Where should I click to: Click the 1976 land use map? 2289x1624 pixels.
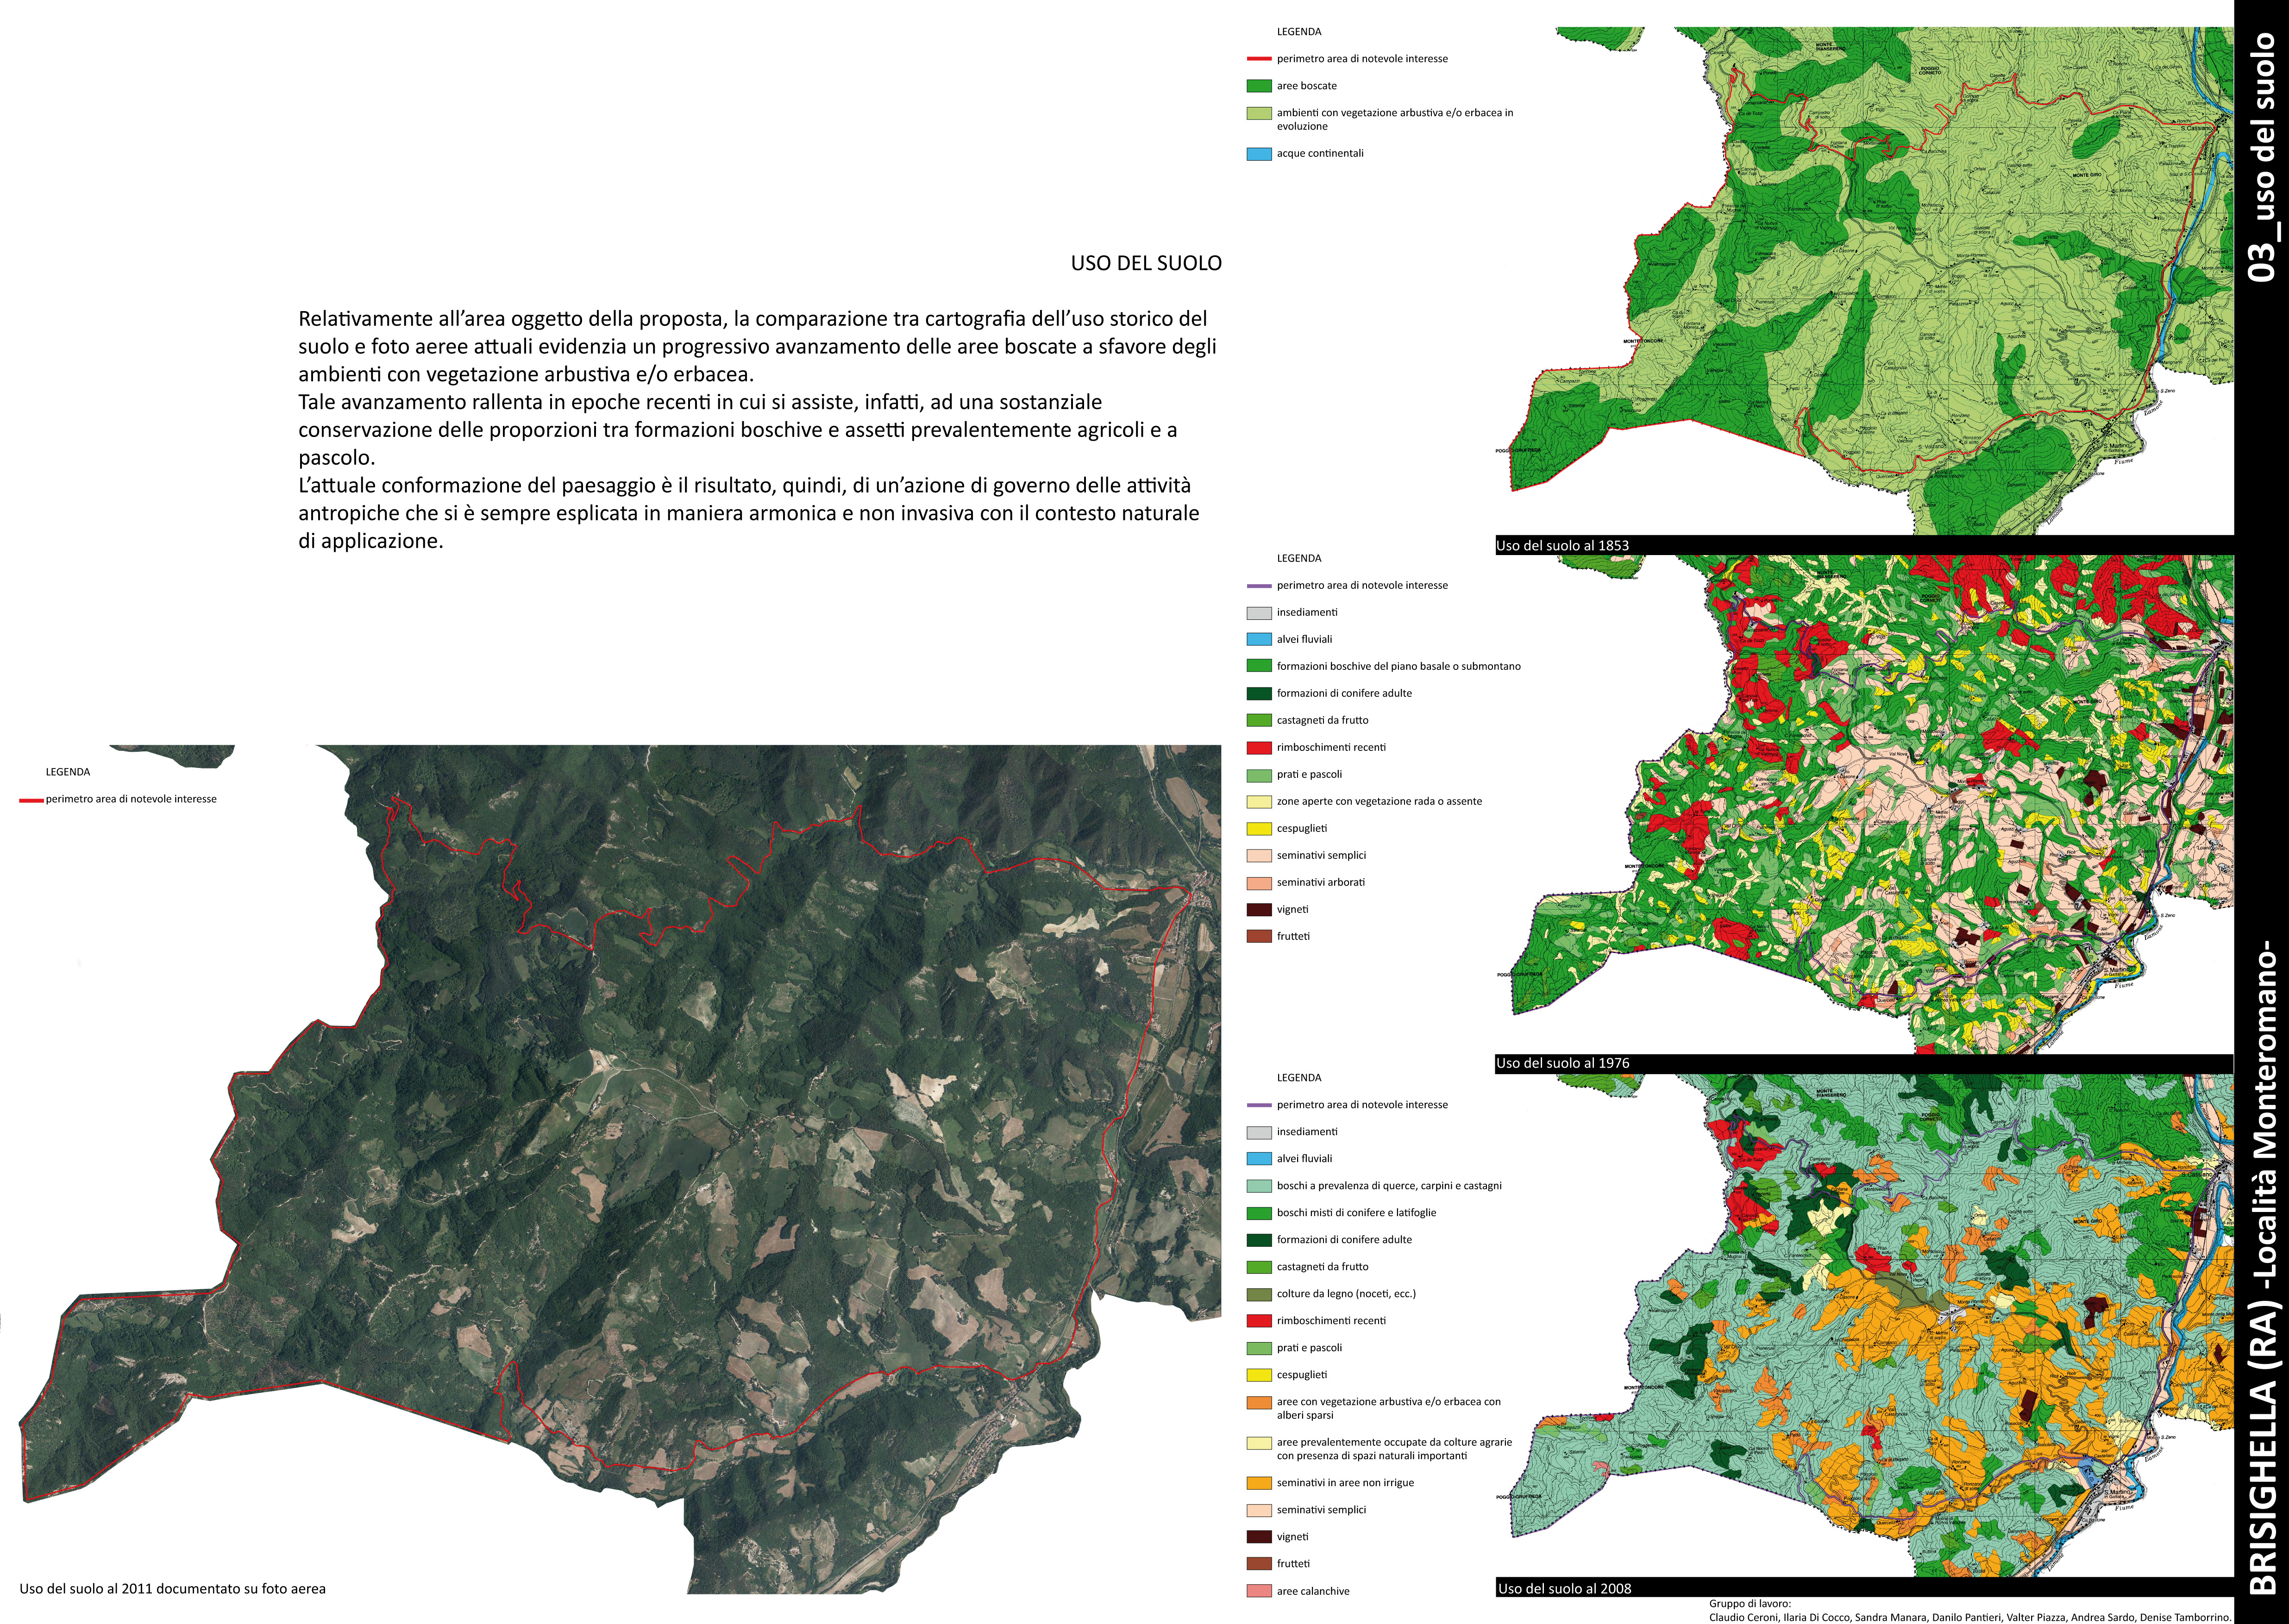tap(1870, 800)
